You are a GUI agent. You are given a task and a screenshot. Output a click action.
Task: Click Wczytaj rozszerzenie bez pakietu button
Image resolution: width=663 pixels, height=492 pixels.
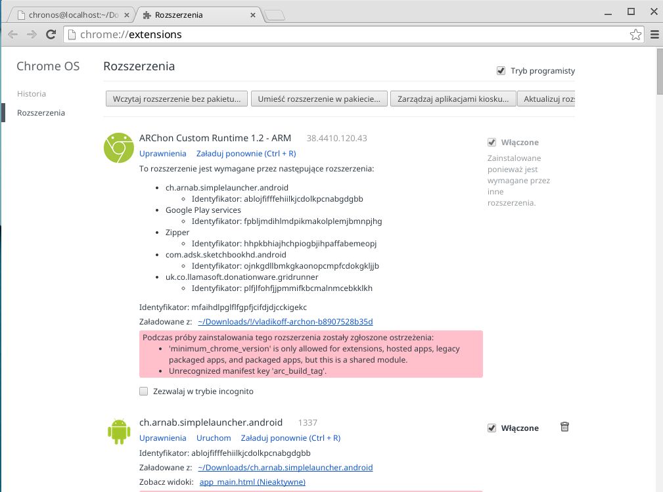176,99
